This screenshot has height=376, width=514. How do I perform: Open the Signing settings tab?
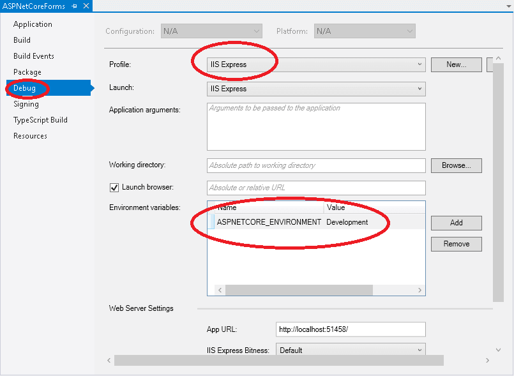pyautogui.click(x=26, y=104)
